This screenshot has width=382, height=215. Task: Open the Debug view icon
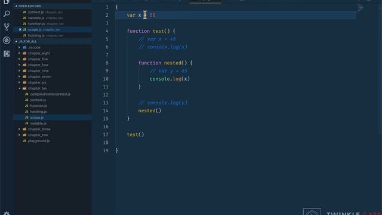point(7,40)
